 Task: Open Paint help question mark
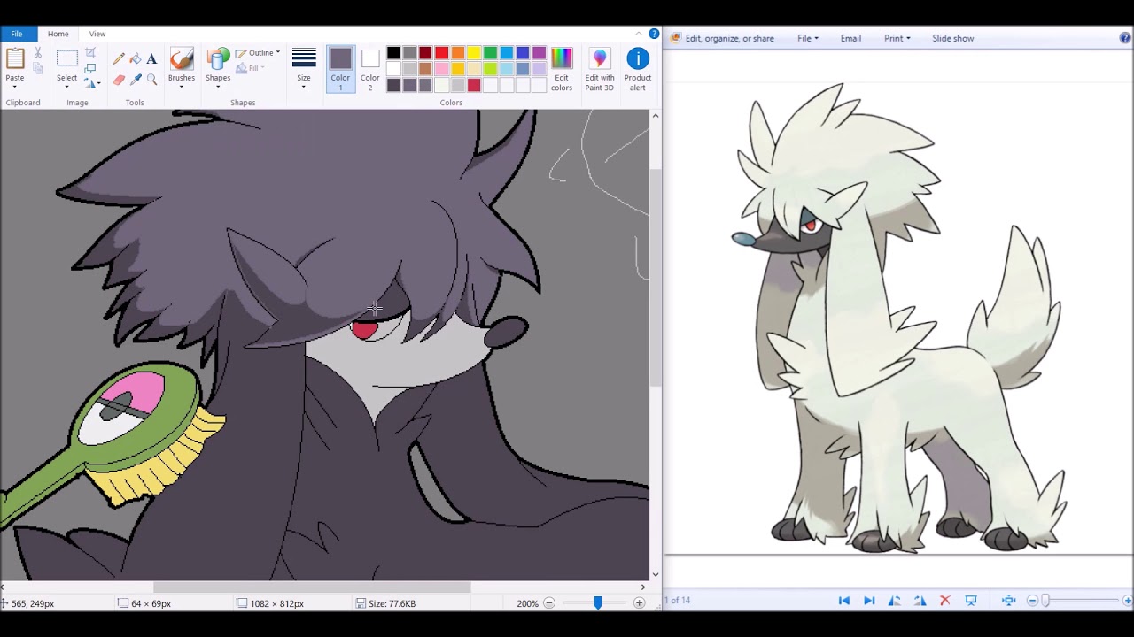point(655,34)
